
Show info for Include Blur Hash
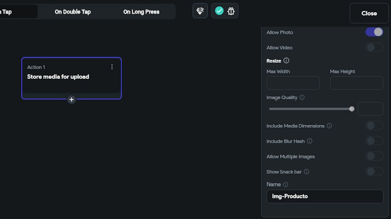coord(310,141)
